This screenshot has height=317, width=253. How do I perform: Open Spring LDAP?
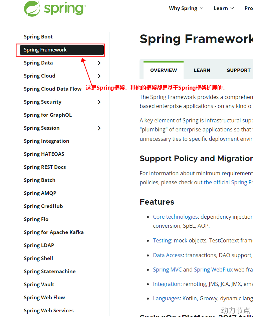[x=39, y=245]
